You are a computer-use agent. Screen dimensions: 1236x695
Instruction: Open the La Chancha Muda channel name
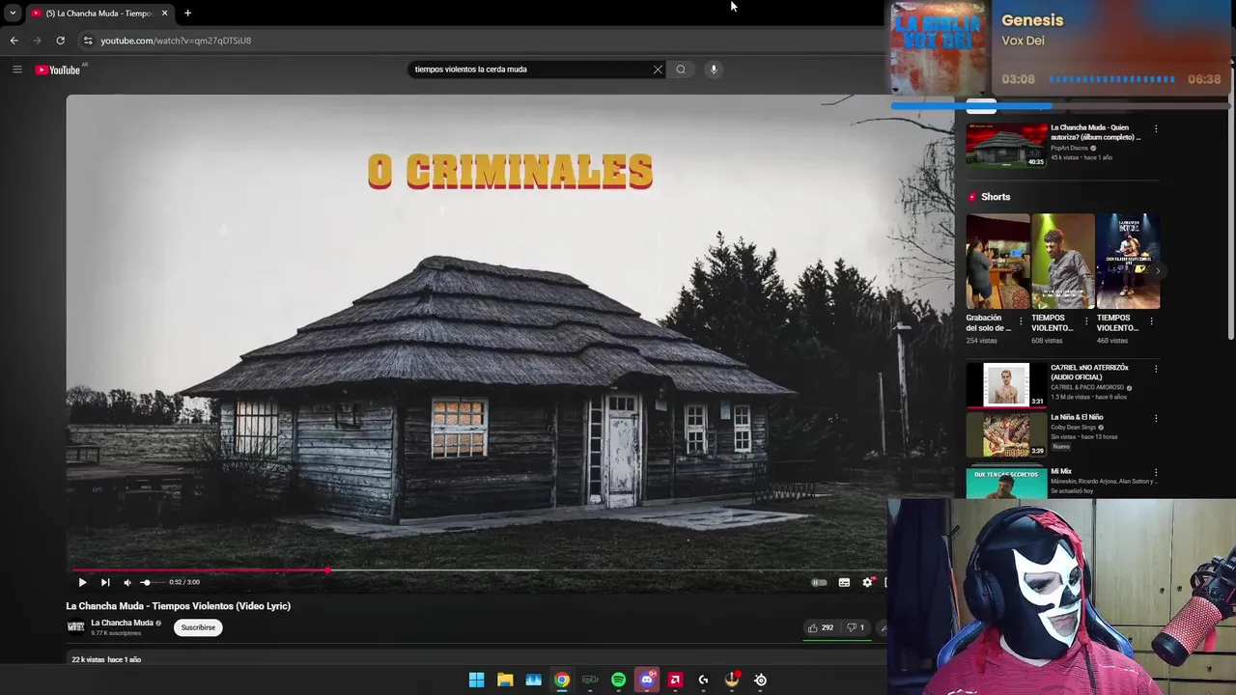(122, 623)
